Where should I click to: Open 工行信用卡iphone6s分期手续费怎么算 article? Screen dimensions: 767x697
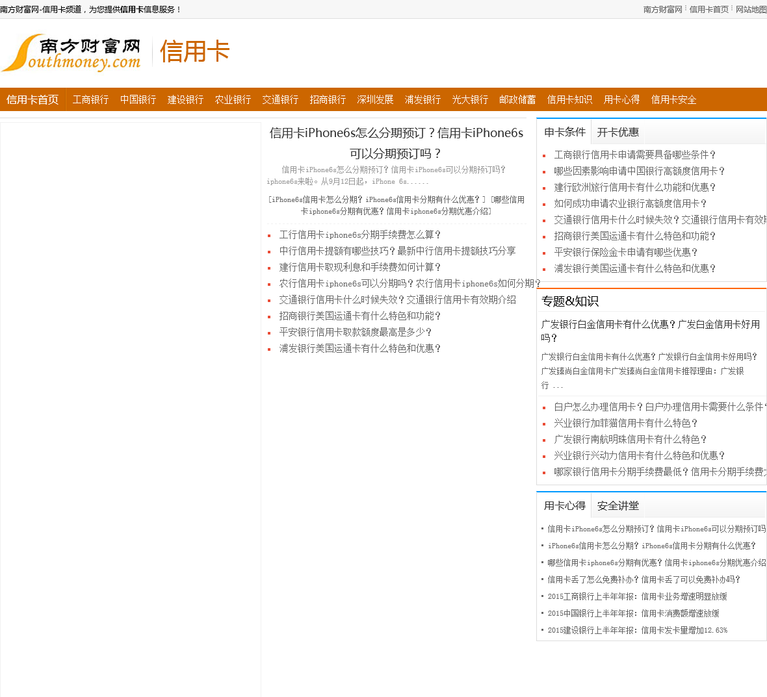click(x=360, y=234)
